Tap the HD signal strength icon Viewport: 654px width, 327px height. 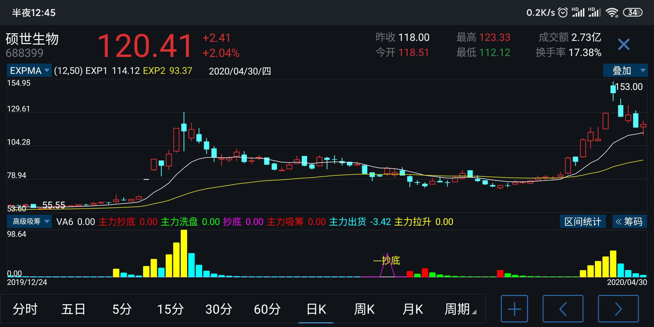(578, 12)
